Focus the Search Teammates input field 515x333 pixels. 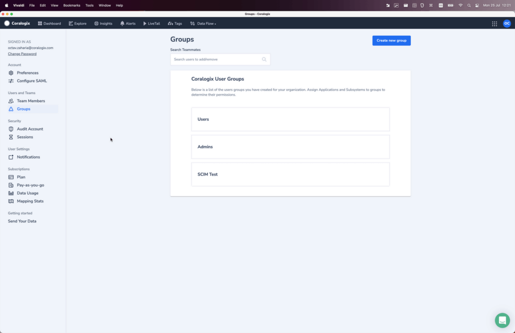[x=220, y=59]
